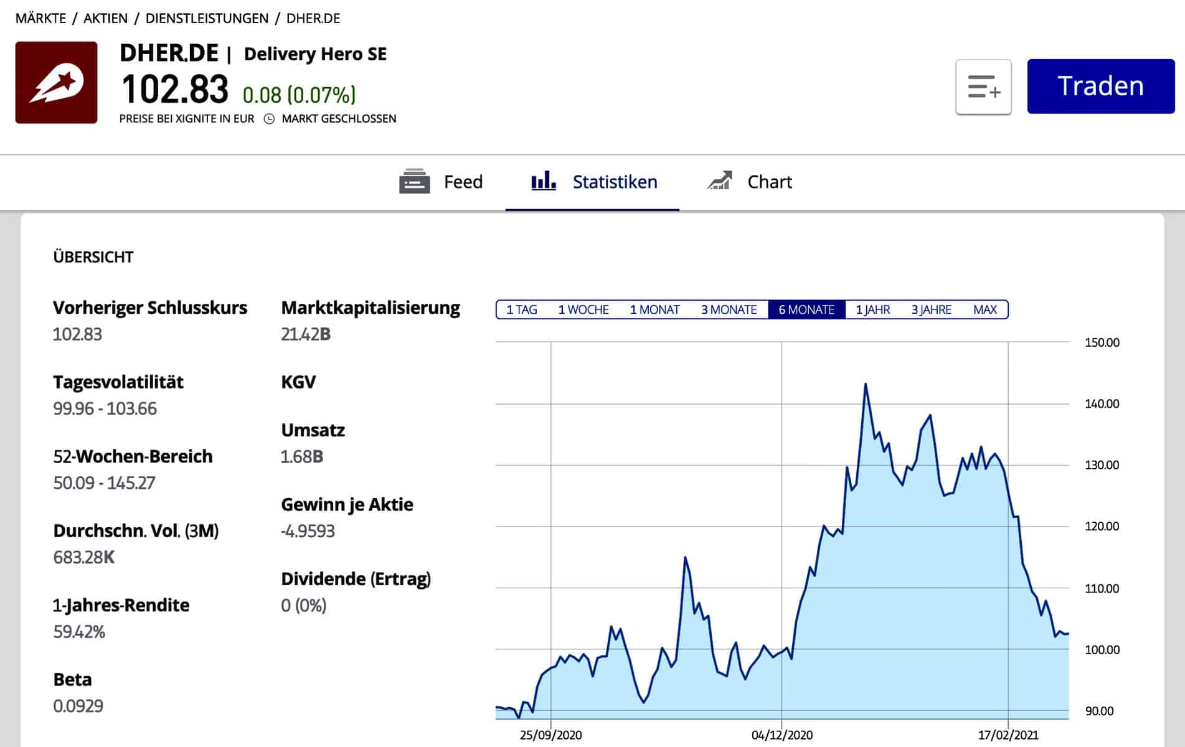This screenshot has width=1185, height=747.
Task: Select the 1 WOCHE time range
Action: pos(583,309)
